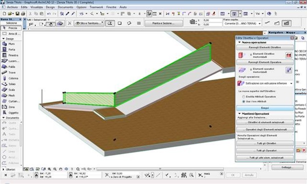Screen dimensions: 307x184
Task: Open the Finestre menu
Action: [111, 7]
